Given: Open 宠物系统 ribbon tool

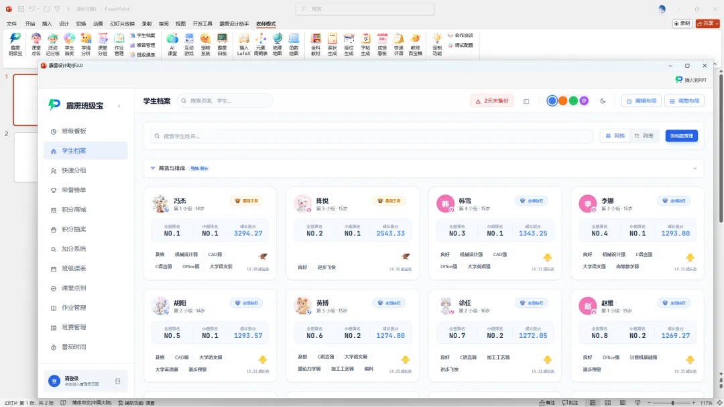Looking at the screenshot, I should (206, 44).
